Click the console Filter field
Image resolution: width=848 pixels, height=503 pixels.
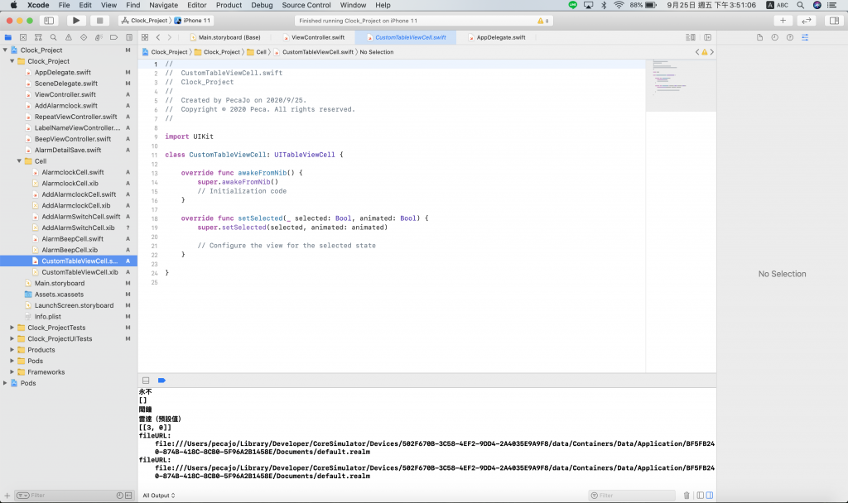click(x=632, y=496)
